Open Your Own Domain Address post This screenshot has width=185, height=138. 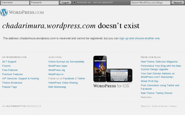click(158, 75)
